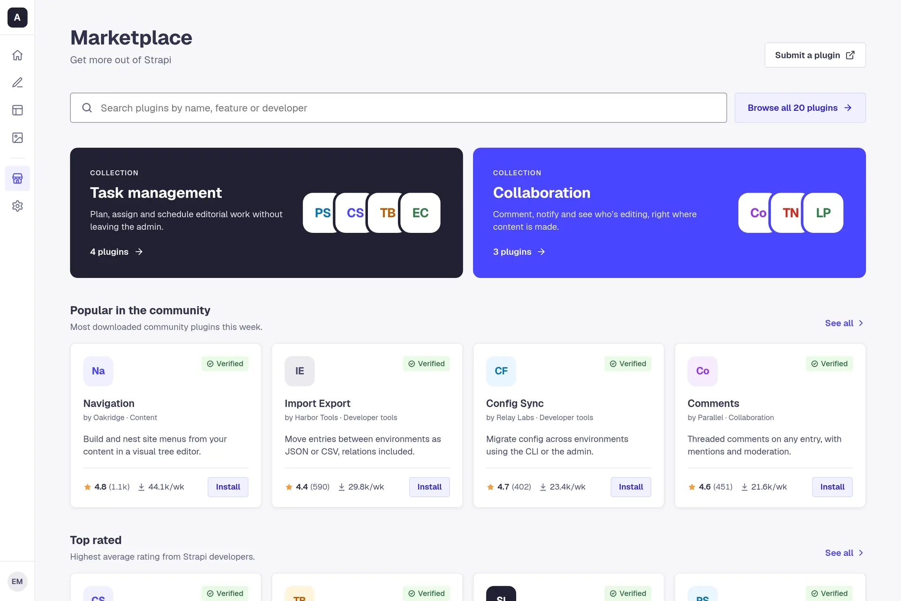The image size is (901, 601).
Task: Open Content-Type Builder layout icon
Action: tap(17, 110)
